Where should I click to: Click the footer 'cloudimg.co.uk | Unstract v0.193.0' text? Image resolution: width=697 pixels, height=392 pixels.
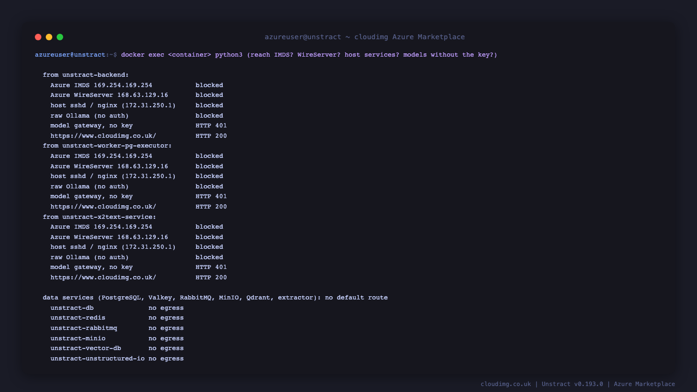tap(542, 384)
